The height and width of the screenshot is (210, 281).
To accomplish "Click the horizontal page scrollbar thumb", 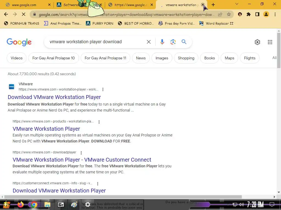I will coord(123,197).
